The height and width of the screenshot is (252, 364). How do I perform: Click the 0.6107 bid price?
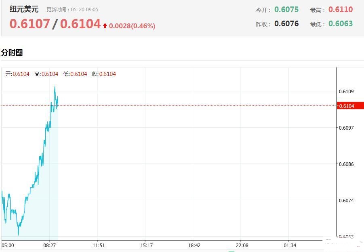coord(29,24)
